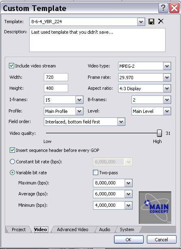
Task: Enable the Two-pass checkbox
Action: click(x=95, y=173)
